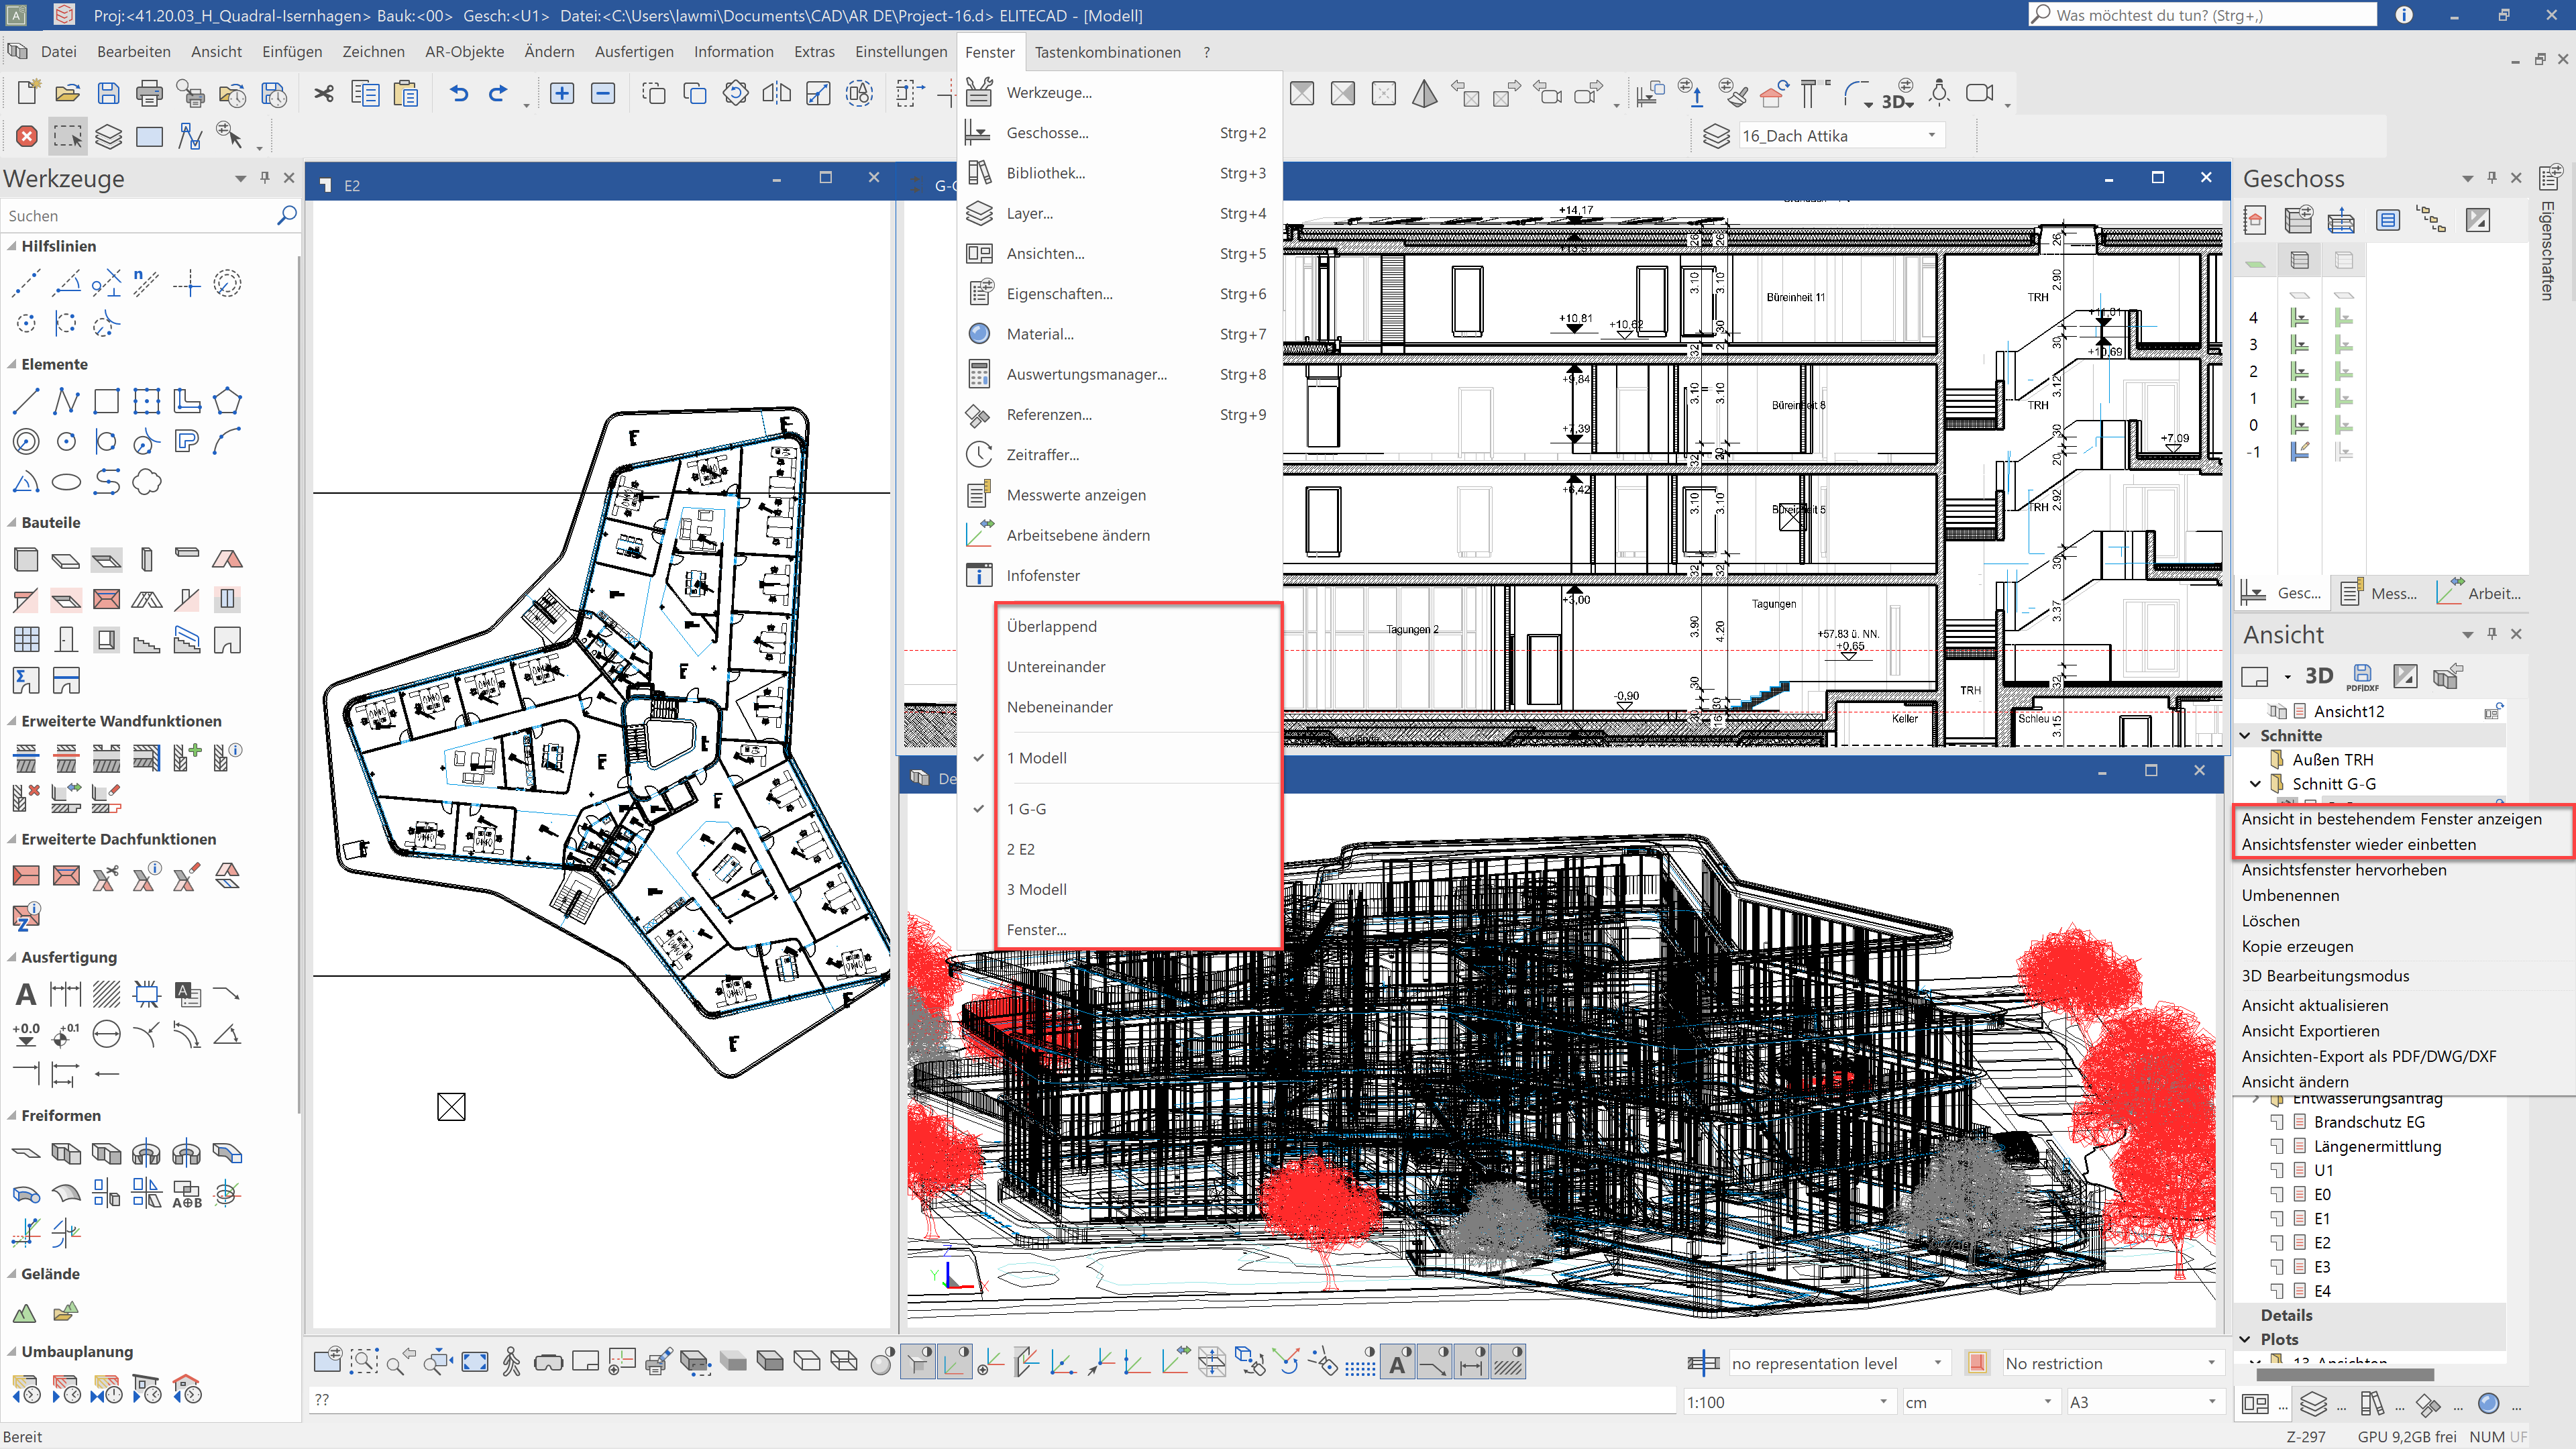
Task: Select the polygon tool under Elemente
Action: point(227,401)
